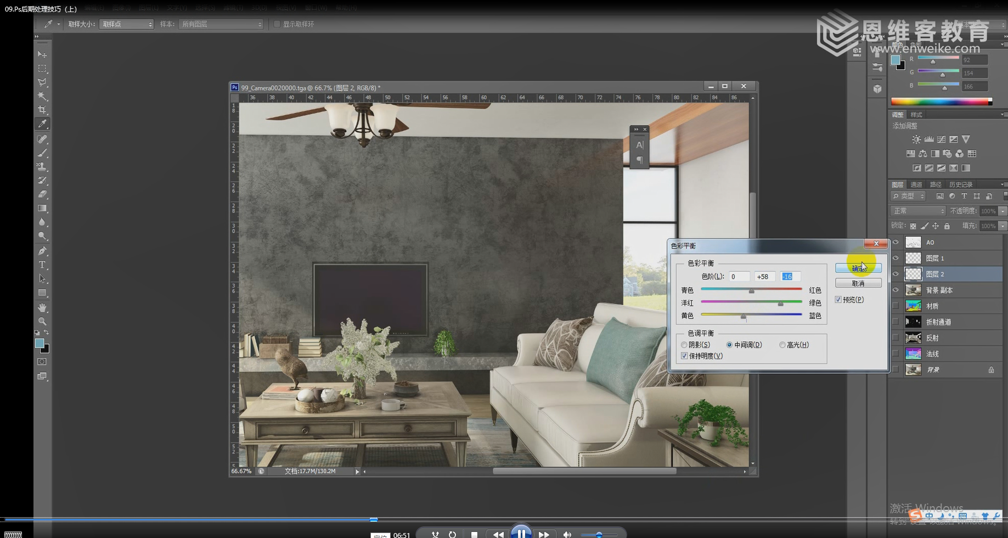
Task: Add a Color Balance adjustment (scales icon)
Action: click(923, 154)
